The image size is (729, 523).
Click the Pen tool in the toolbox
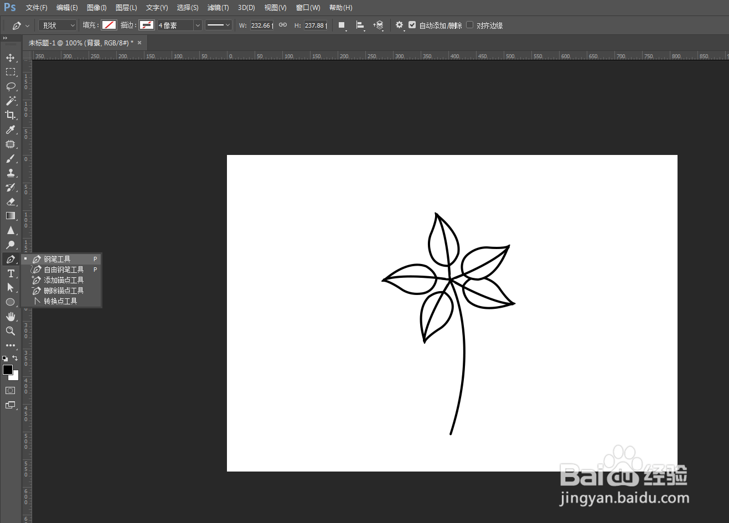point(11,259)
